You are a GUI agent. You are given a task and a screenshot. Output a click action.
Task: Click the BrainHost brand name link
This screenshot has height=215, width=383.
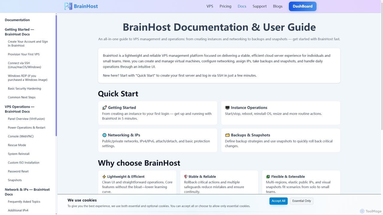coord(86,6)
